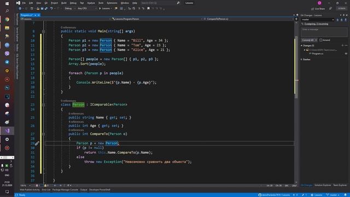This screenshot has height=197, width=350.
Task: Collapse the Person class outlining region
Action: click(x=44, y=105)
